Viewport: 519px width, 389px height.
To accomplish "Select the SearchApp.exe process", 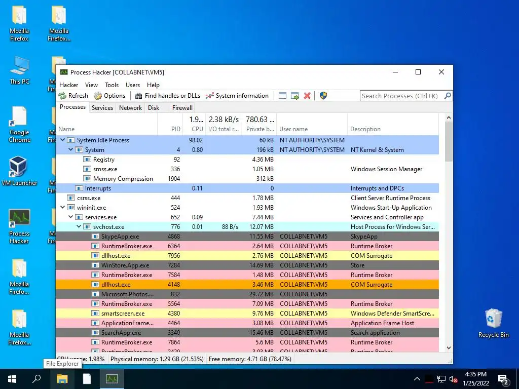I will click(247, 332).
